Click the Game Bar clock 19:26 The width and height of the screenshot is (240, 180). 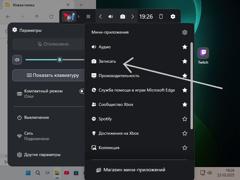(x=146, y=16)
